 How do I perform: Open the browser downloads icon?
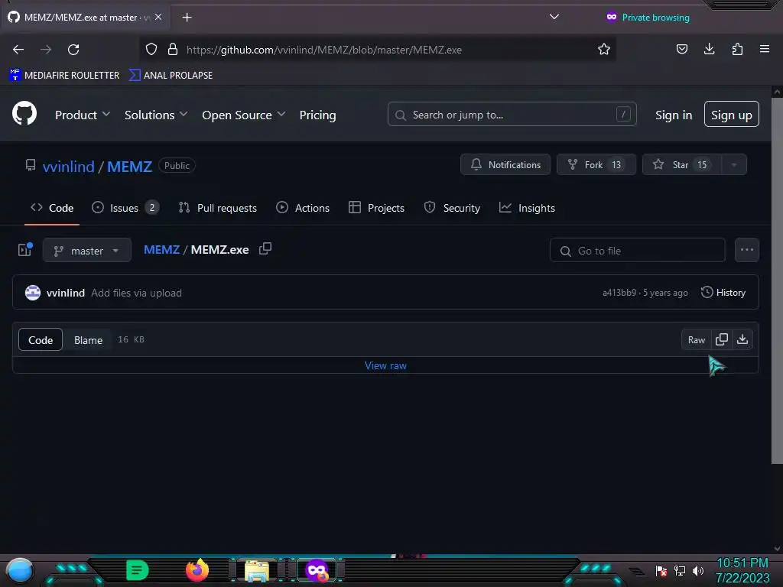(709, 49)
